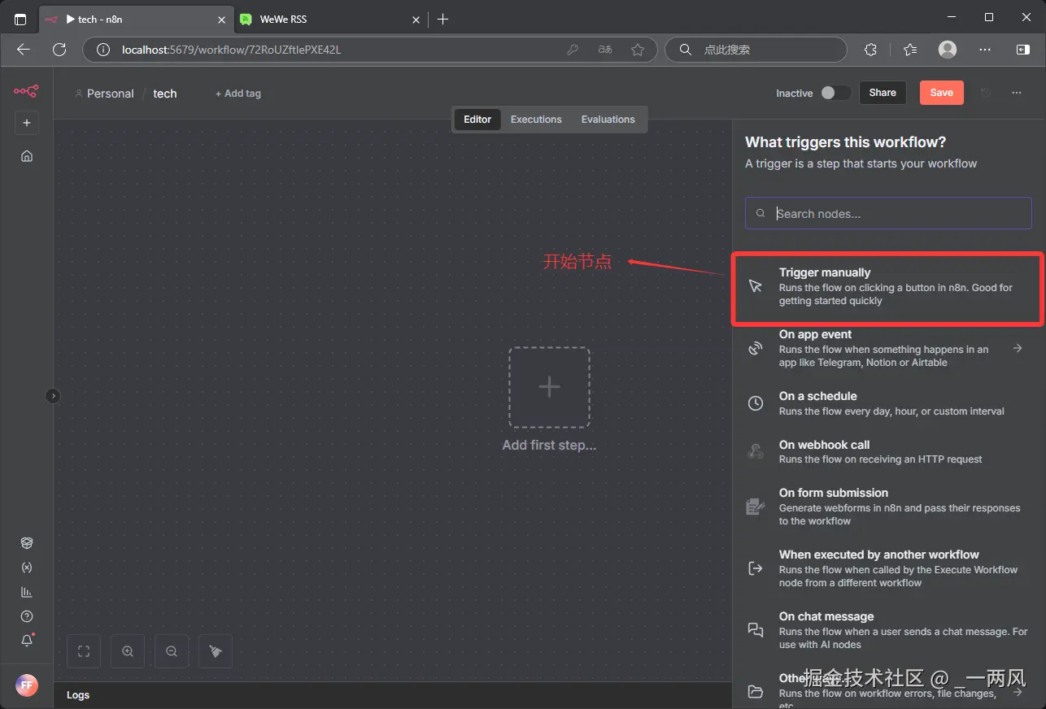Click the Personal breadcrumb link
1046x709 pixels.
pos(110,94)
